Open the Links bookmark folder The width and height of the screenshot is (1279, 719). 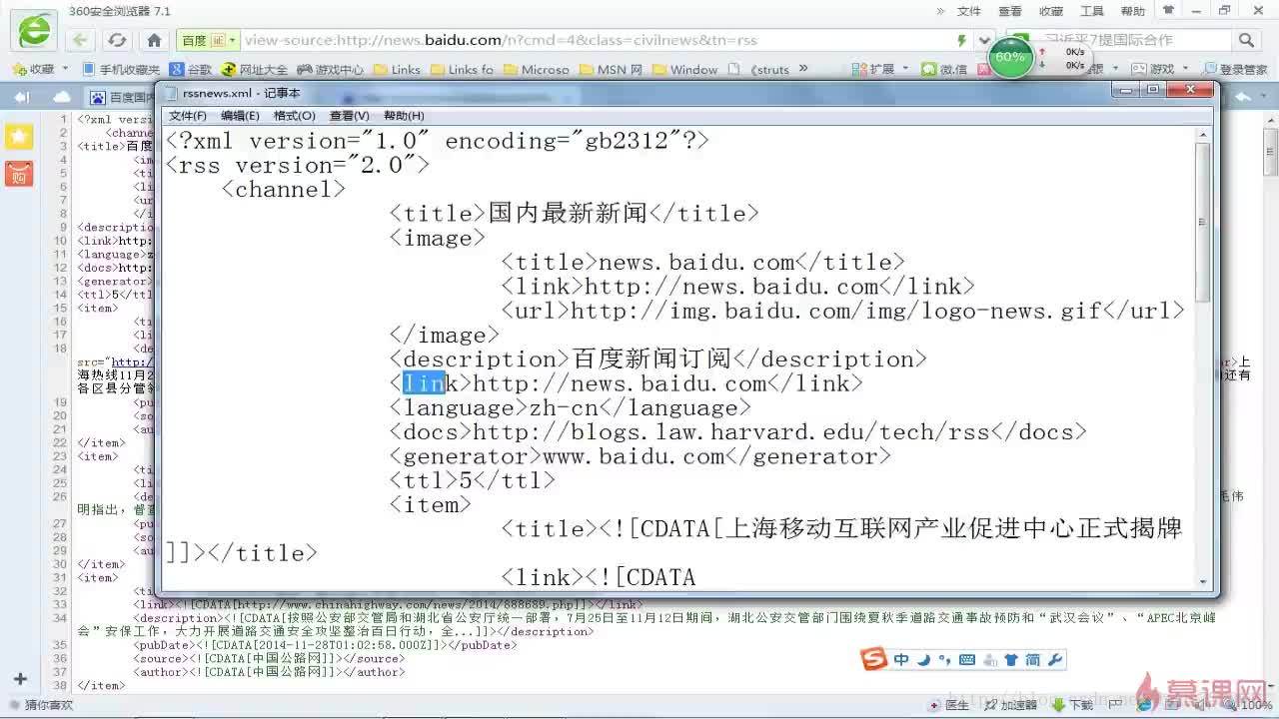click(397, 69)
